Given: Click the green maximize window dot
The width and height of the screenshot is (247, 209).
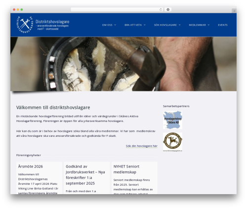Looking at the screenshot, I should tap(22, 9).
